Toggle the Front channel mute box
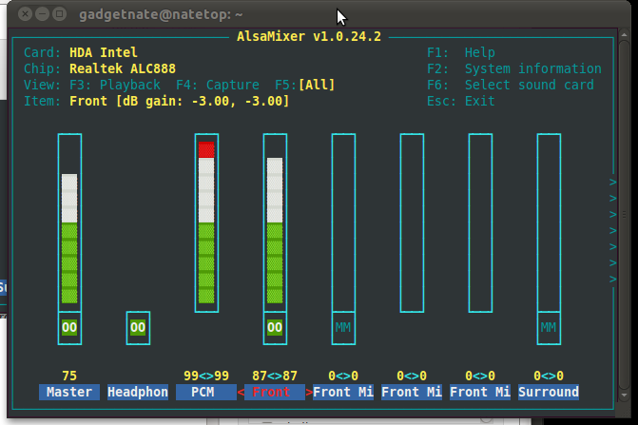The width and height of the screenshot is (638, 425). point(275,328)
